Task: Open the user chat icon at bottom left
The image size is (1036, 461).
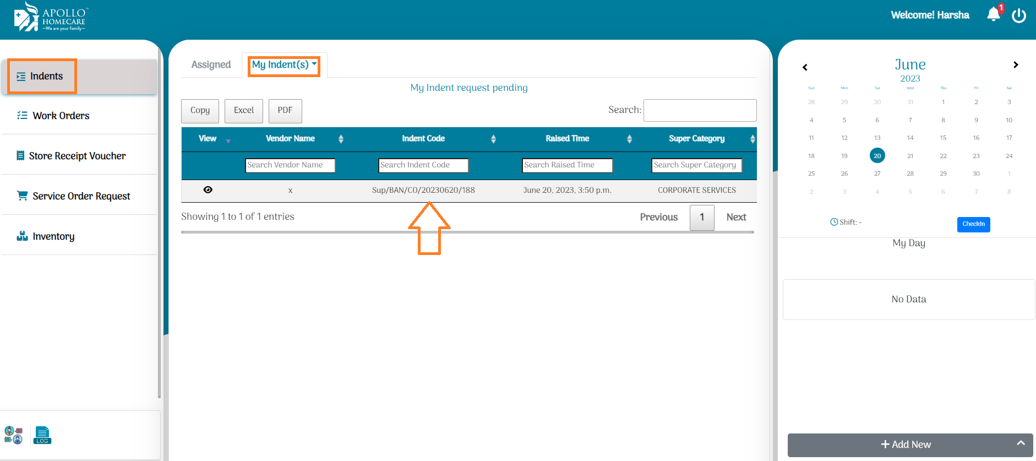Action: pyautogui.click(x=13, y=435)
